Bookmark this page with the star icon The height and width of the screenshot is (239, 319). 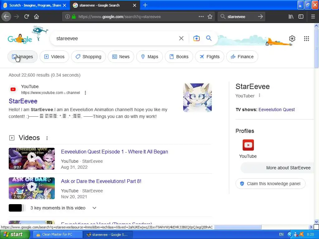tap(210, 17)
